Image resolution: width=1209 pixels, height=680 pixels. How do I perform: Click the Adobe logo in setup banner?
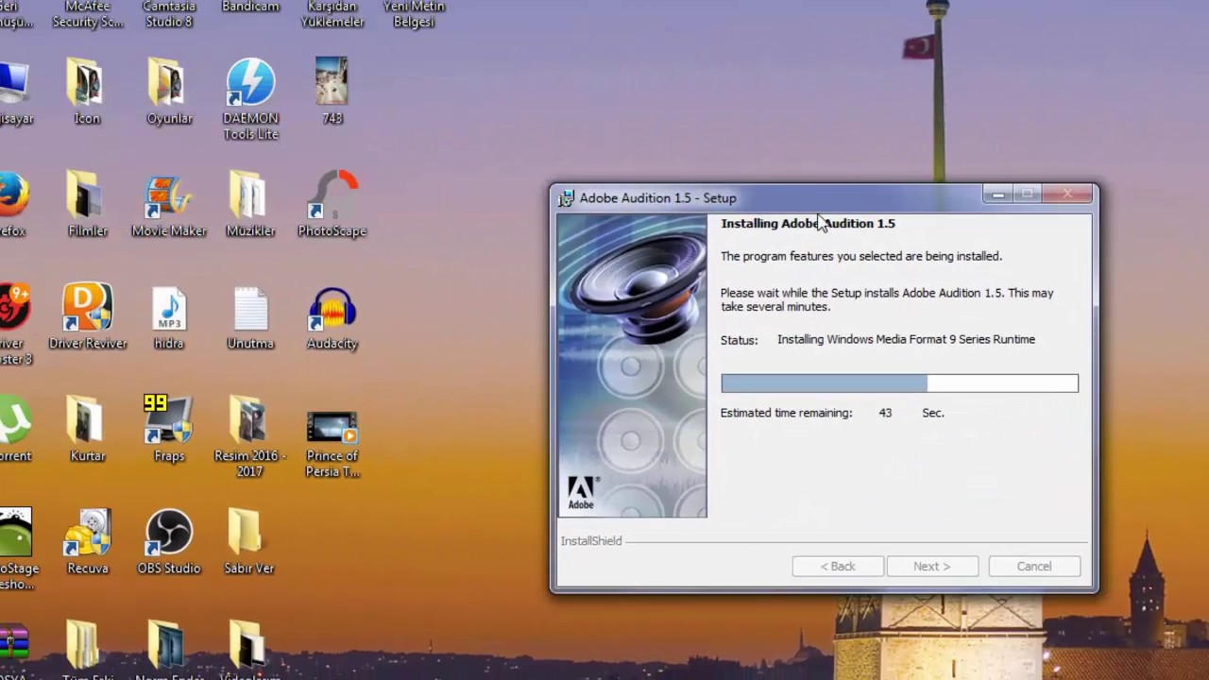point(581,493)
